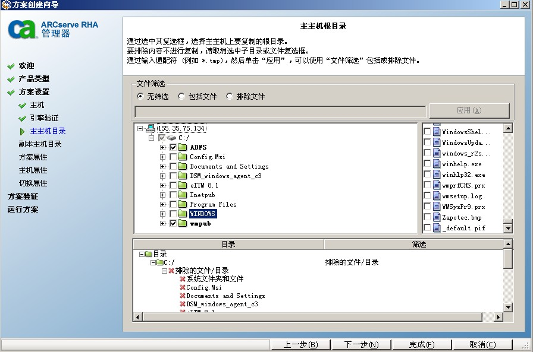533x352 pixels.
Task: Click the Inetpub folder icon
Action: [183, 195]
